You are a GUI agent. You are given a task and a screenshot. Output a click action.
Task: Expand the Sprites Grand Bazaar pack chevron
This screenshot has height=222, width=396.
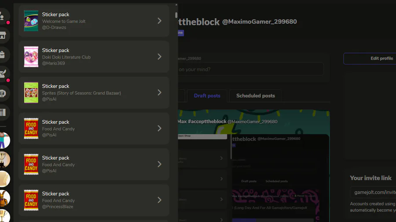click(x=159, y=93)
